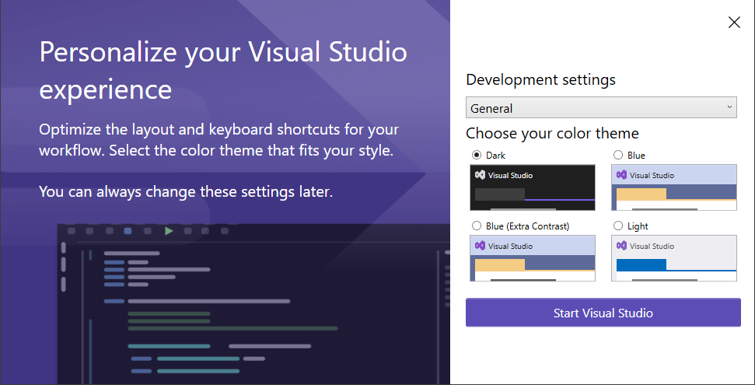This screenshot has height=385, width=755.
Task: Click the Visual Studio logo in Light preview
Action: [621, 246]
